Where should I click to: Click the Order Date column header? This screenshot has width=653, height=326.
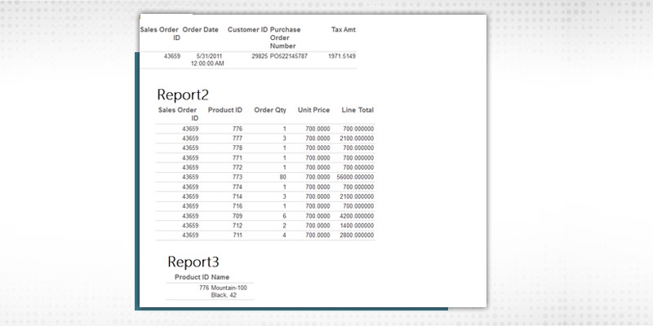tap(200, 29)
